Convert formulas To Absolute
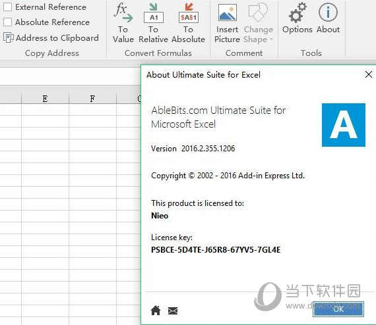The width and height of the screenshot is (376, 325). click(188, 23)
